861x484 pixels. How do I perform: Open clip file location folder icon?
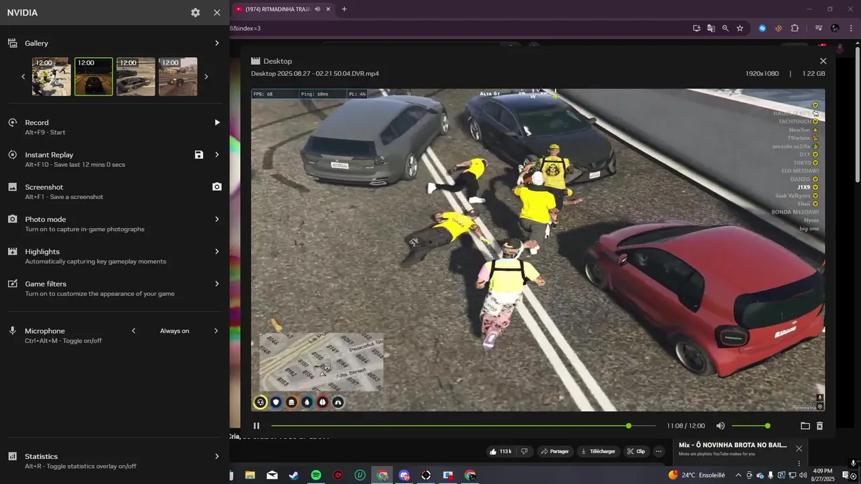coord(805,426)
